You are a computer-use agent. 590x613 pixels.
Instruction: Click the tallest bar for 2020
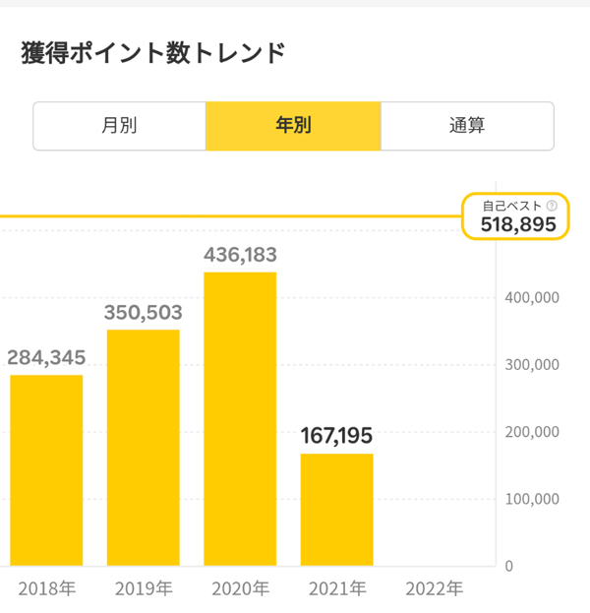(240, 418)
